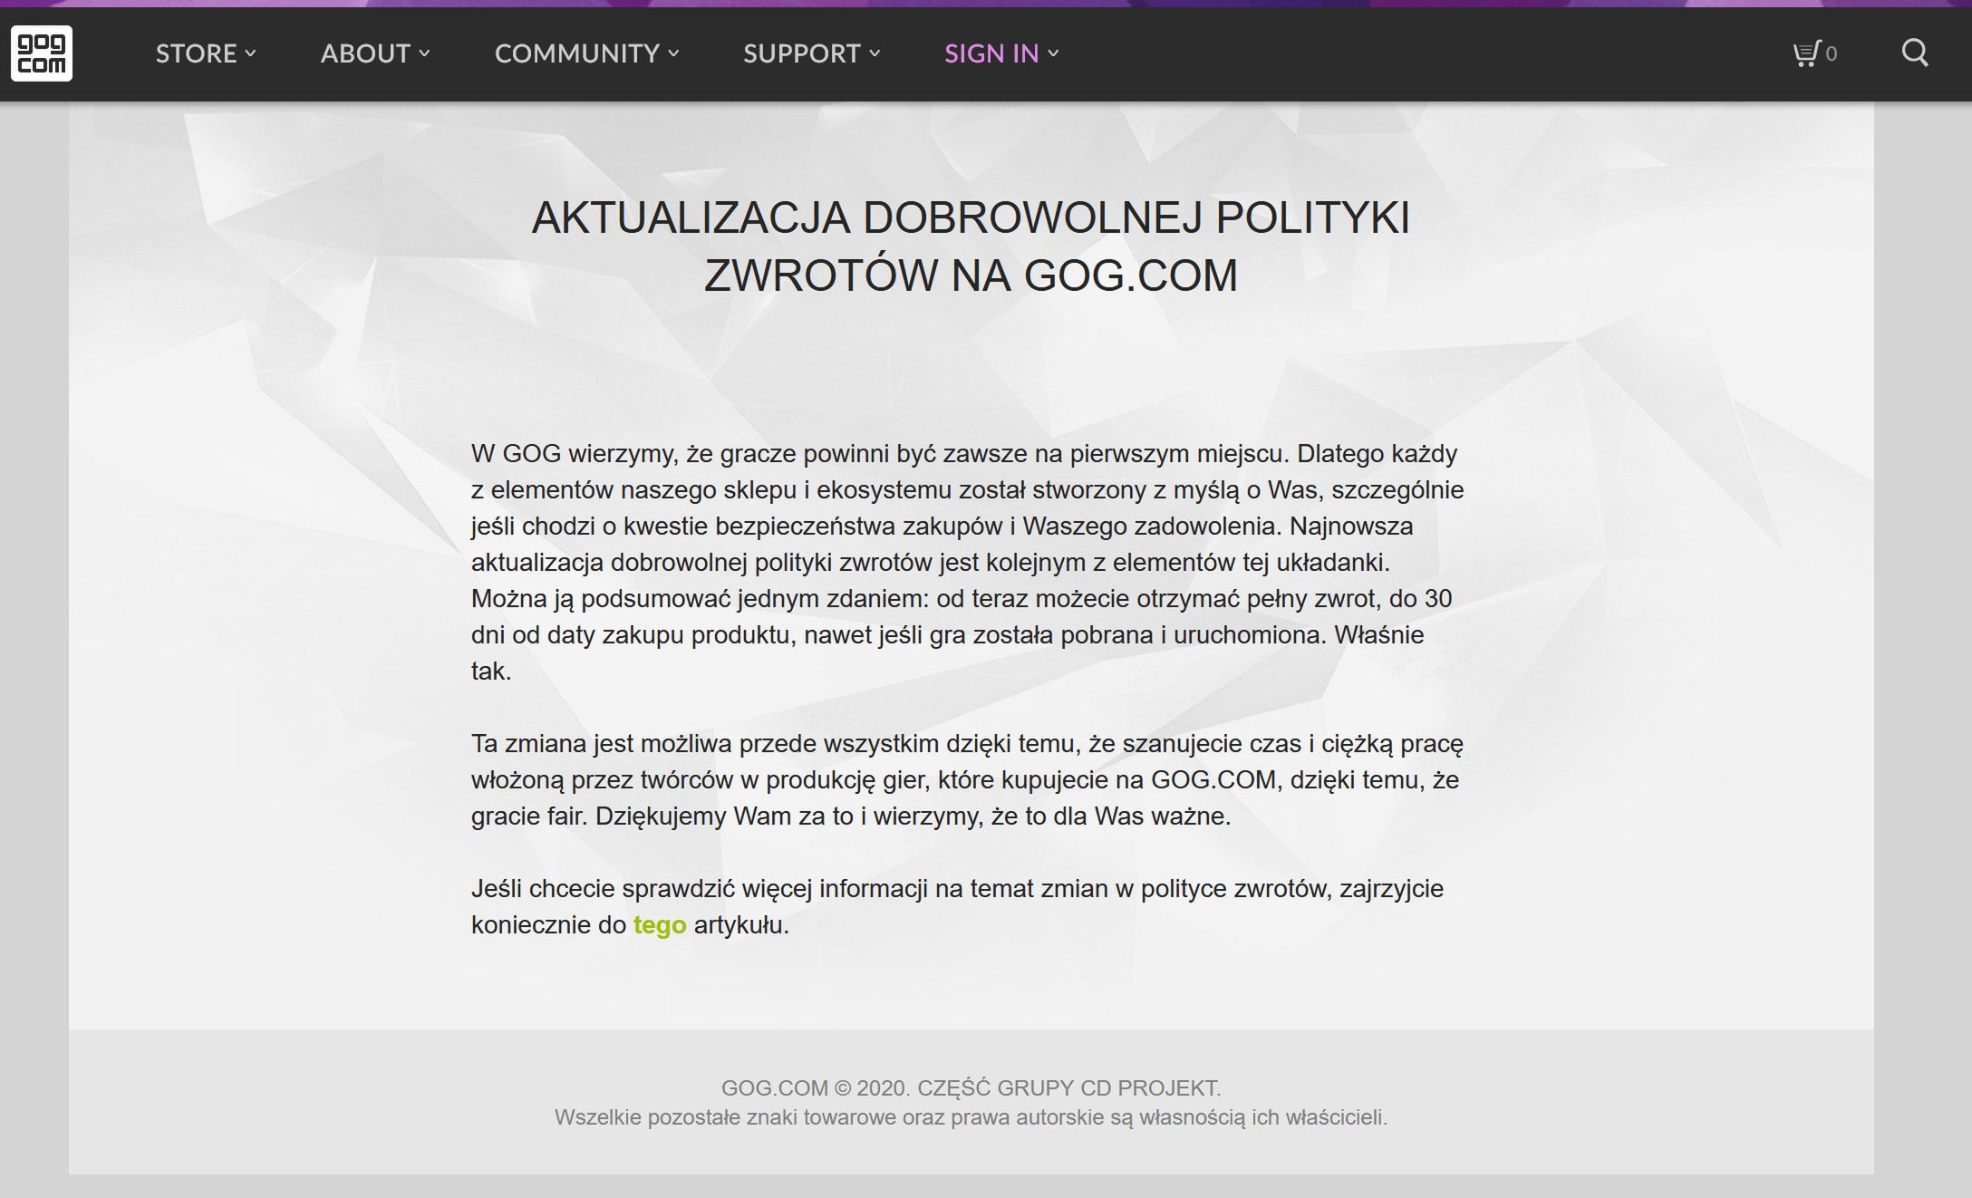Click paragraph starting 'W GOG wierzymy'
This screenshot has width=1972, height=1198.
[968, 562]
